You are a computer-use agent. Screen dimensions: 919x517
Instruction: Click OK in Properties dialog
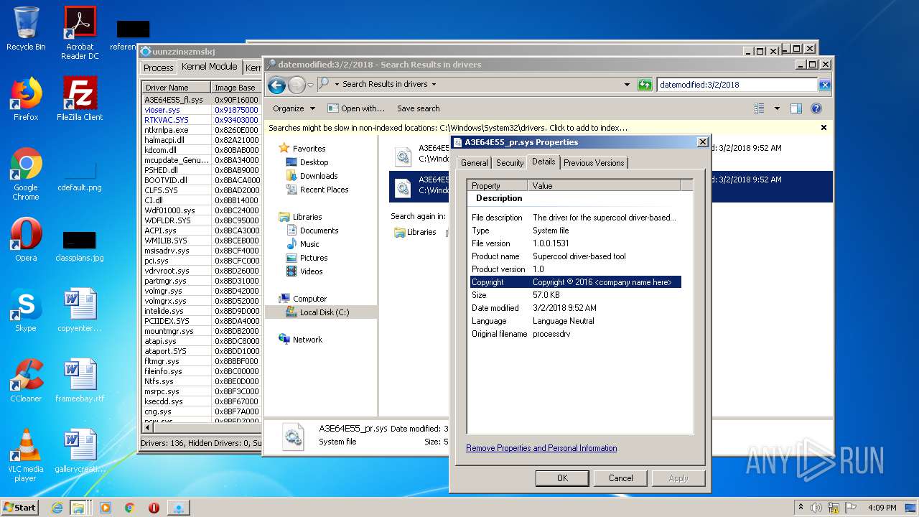tap(562, 478)
